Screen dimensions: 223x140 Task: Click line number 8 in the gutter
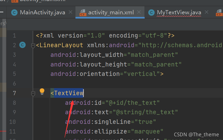tap(14, 103)
